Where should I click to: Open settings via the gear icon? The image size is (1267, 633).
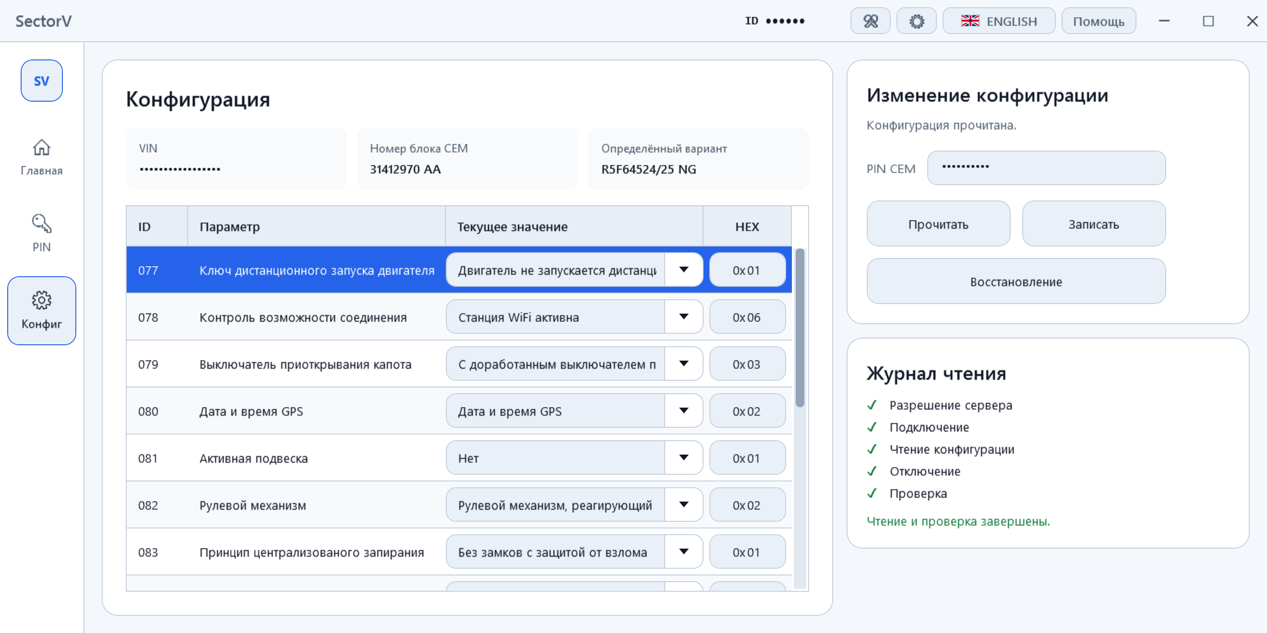(x=916, y=21)
